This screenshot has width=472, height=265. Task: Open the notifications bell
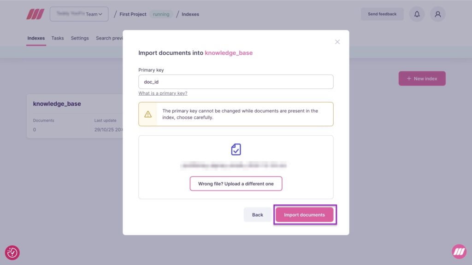(417, 14)
